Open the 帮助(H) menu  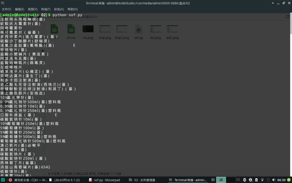point(72,9)
